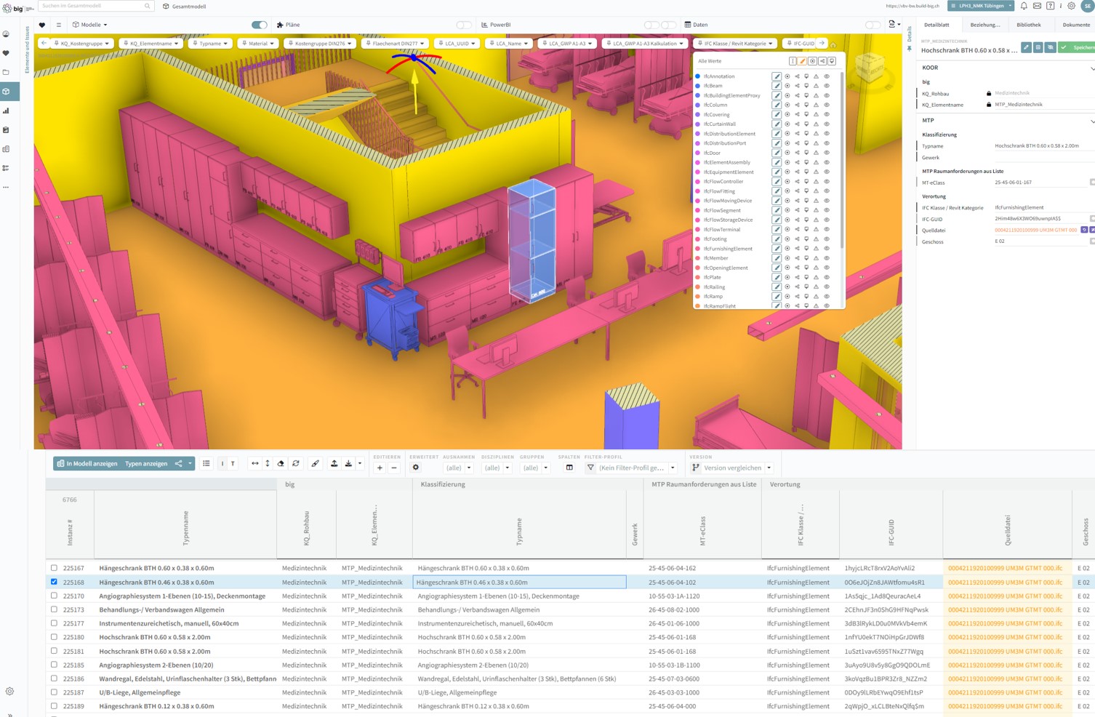Click the blue color dot next to IfcAnnotation
The height and width of the screenshot is (717, 1095).
698,76
